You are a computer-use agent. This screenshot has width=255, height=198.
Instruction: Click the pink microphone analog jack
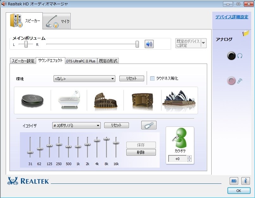tap(231, 81)
